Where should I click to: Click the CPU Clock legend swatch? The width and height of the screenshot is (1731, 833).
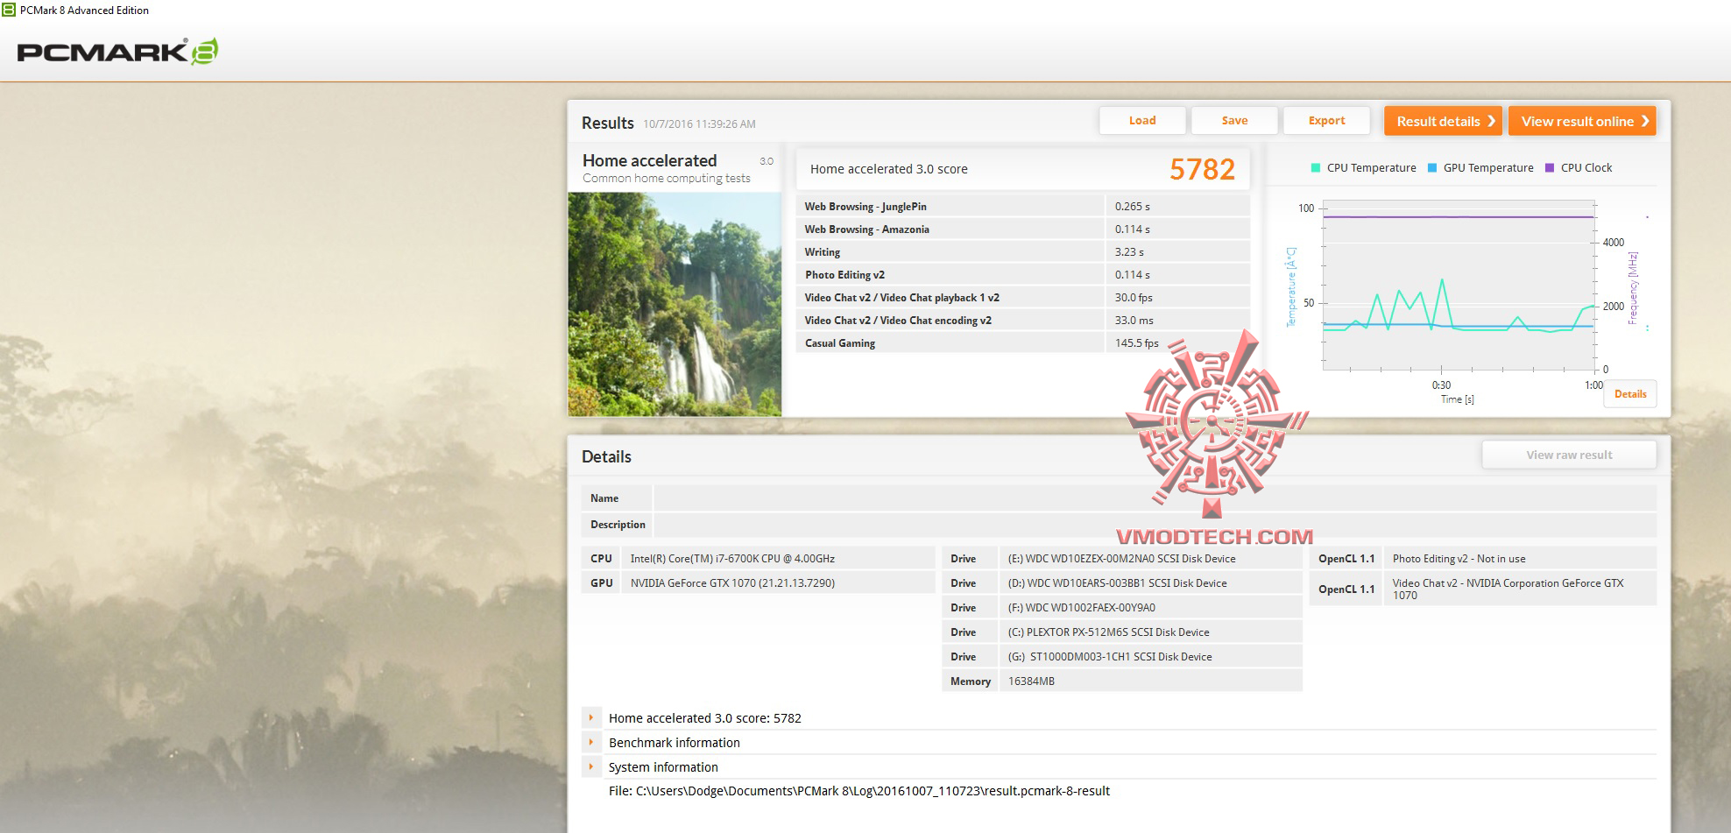1550,168
